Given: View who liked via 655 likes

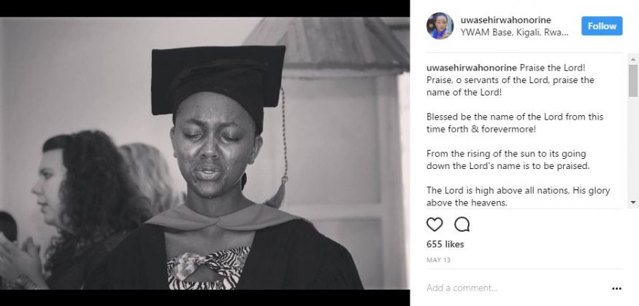Looking at the screenshot, I should coord(445,244).
